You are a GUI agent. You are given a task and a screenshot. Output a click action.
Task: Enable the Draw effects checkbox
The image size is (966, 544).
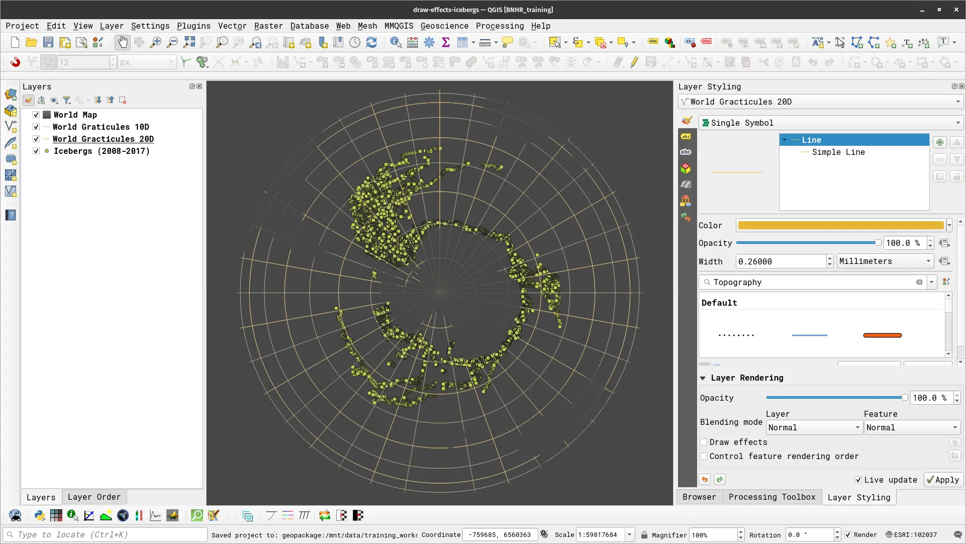click(704, 442)
